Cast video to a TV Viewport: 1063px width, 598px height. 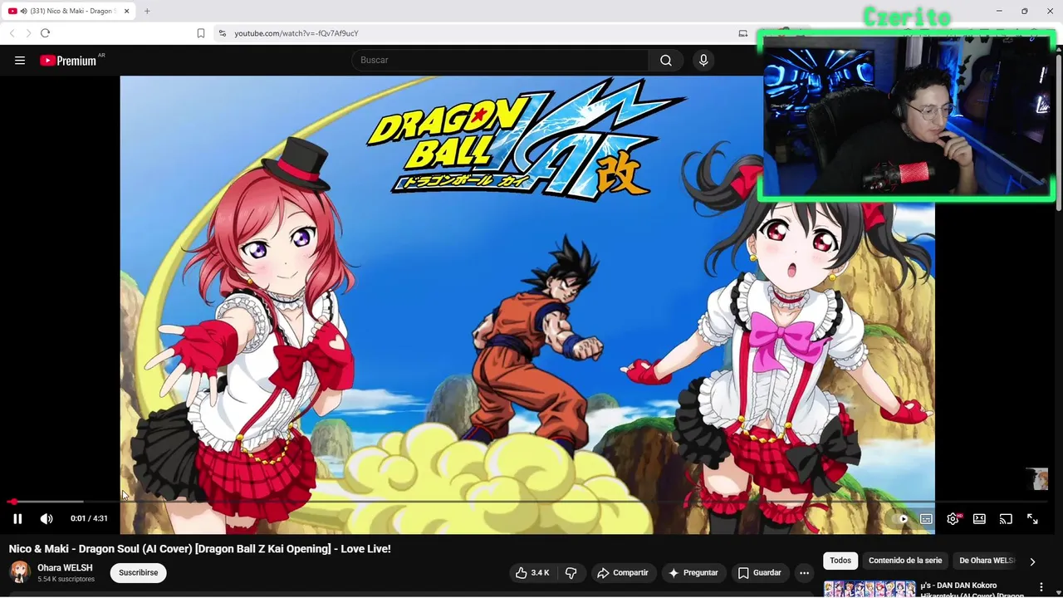(x=1006, y=519)
